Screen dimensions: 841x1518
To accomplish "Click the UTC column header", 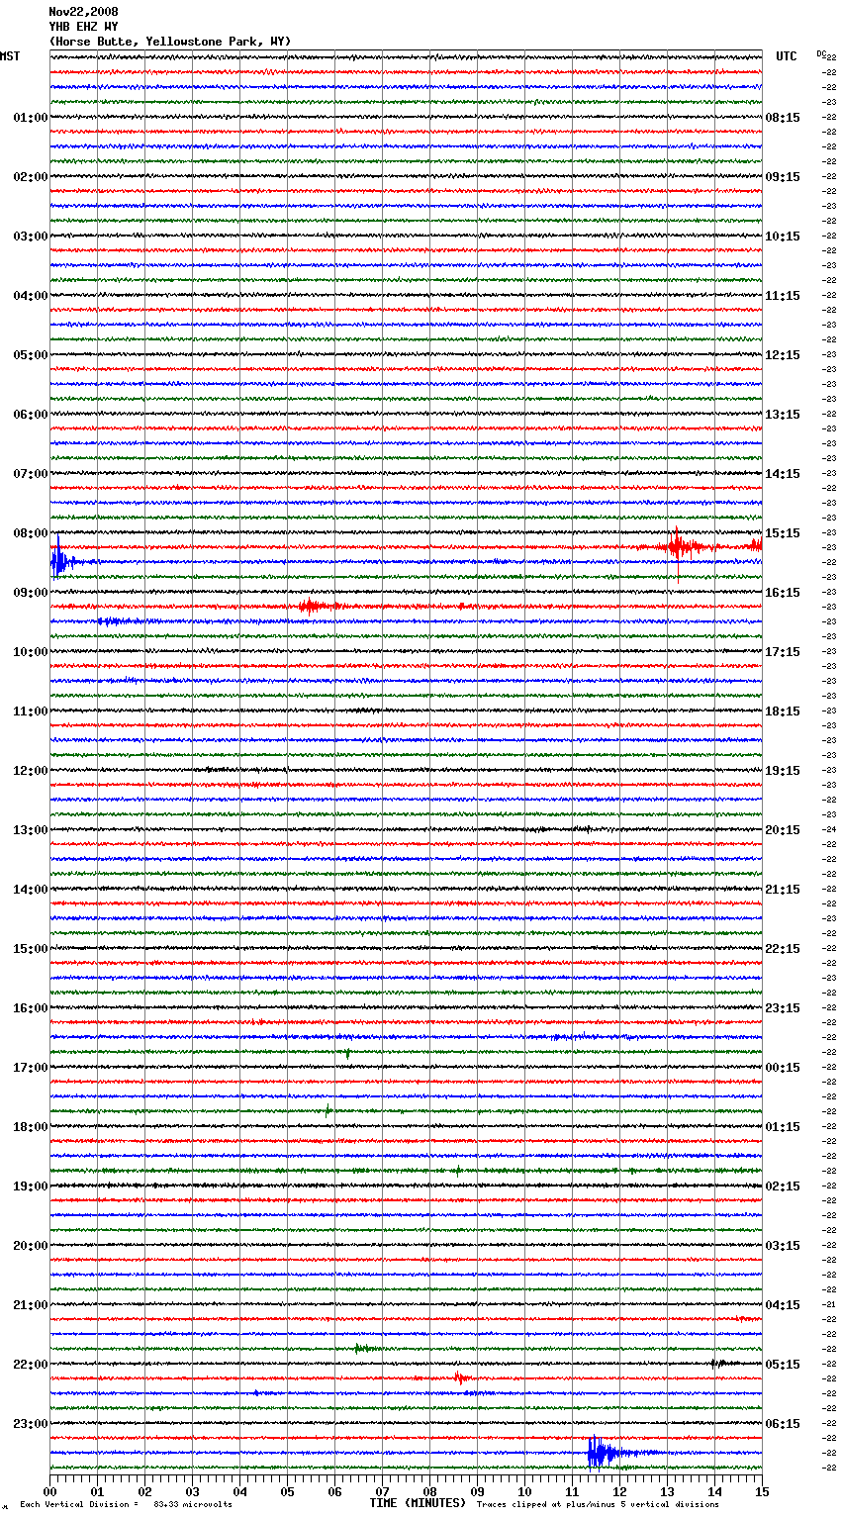I will (786, 56).
